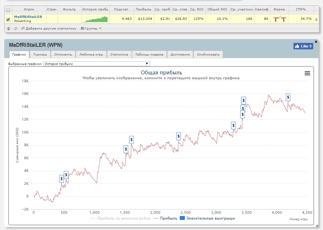Click the 4,463 count cell
Screen dimensions: 323x230
[126, 19]
